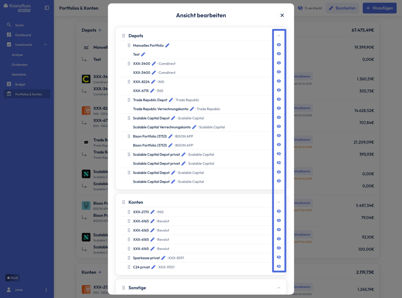Show the Sparkasse privat account again
The height and width of the screenshot is (298, 402).
click(x=279, y=257)
